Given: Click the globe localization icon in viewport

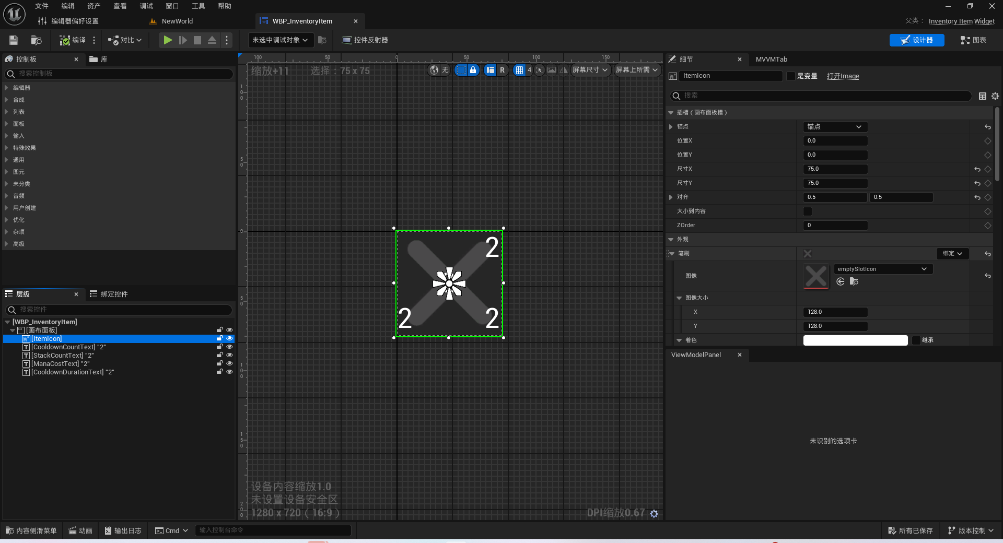Looking at the screenshot, I should click(x=434, y=70).
